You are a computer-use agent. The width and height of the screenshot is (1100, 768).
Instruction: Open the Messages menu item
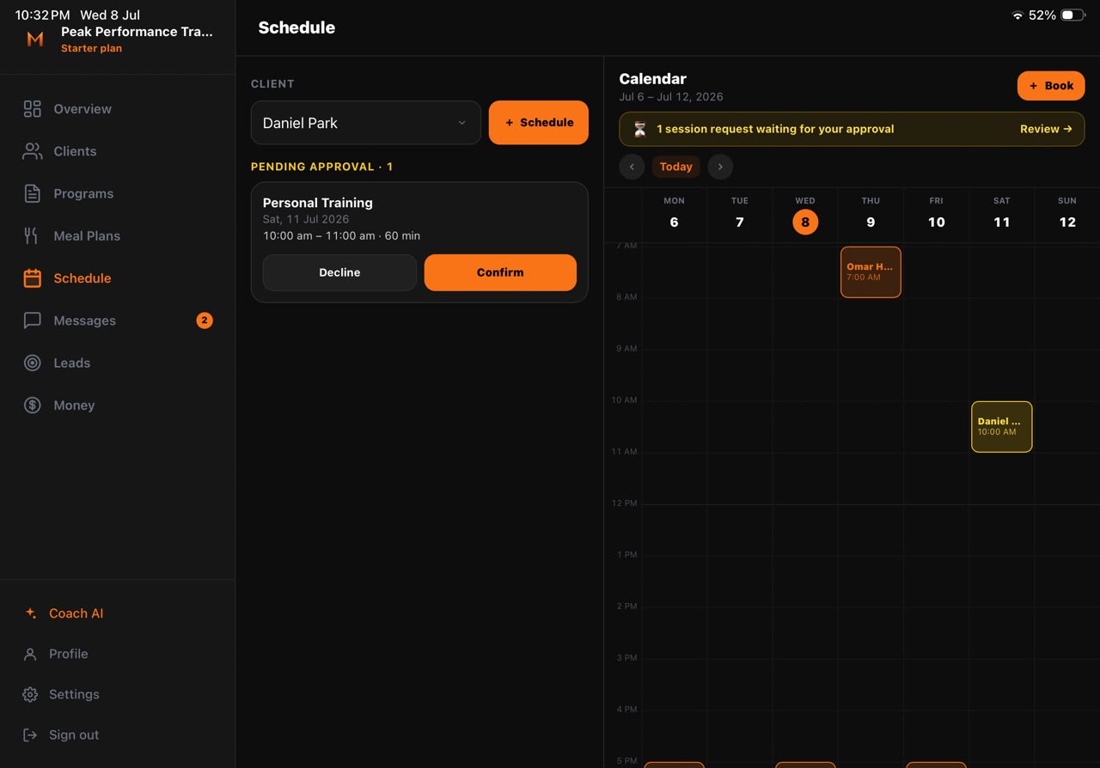click(x=118, y=320)
